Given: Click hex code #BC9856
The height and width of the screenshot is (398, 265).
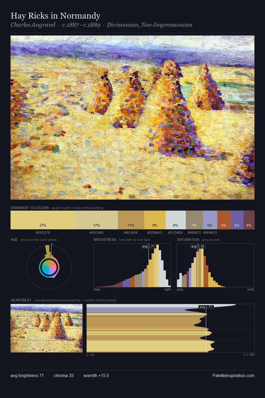Looking at the screenshot, I should (131, 233).
